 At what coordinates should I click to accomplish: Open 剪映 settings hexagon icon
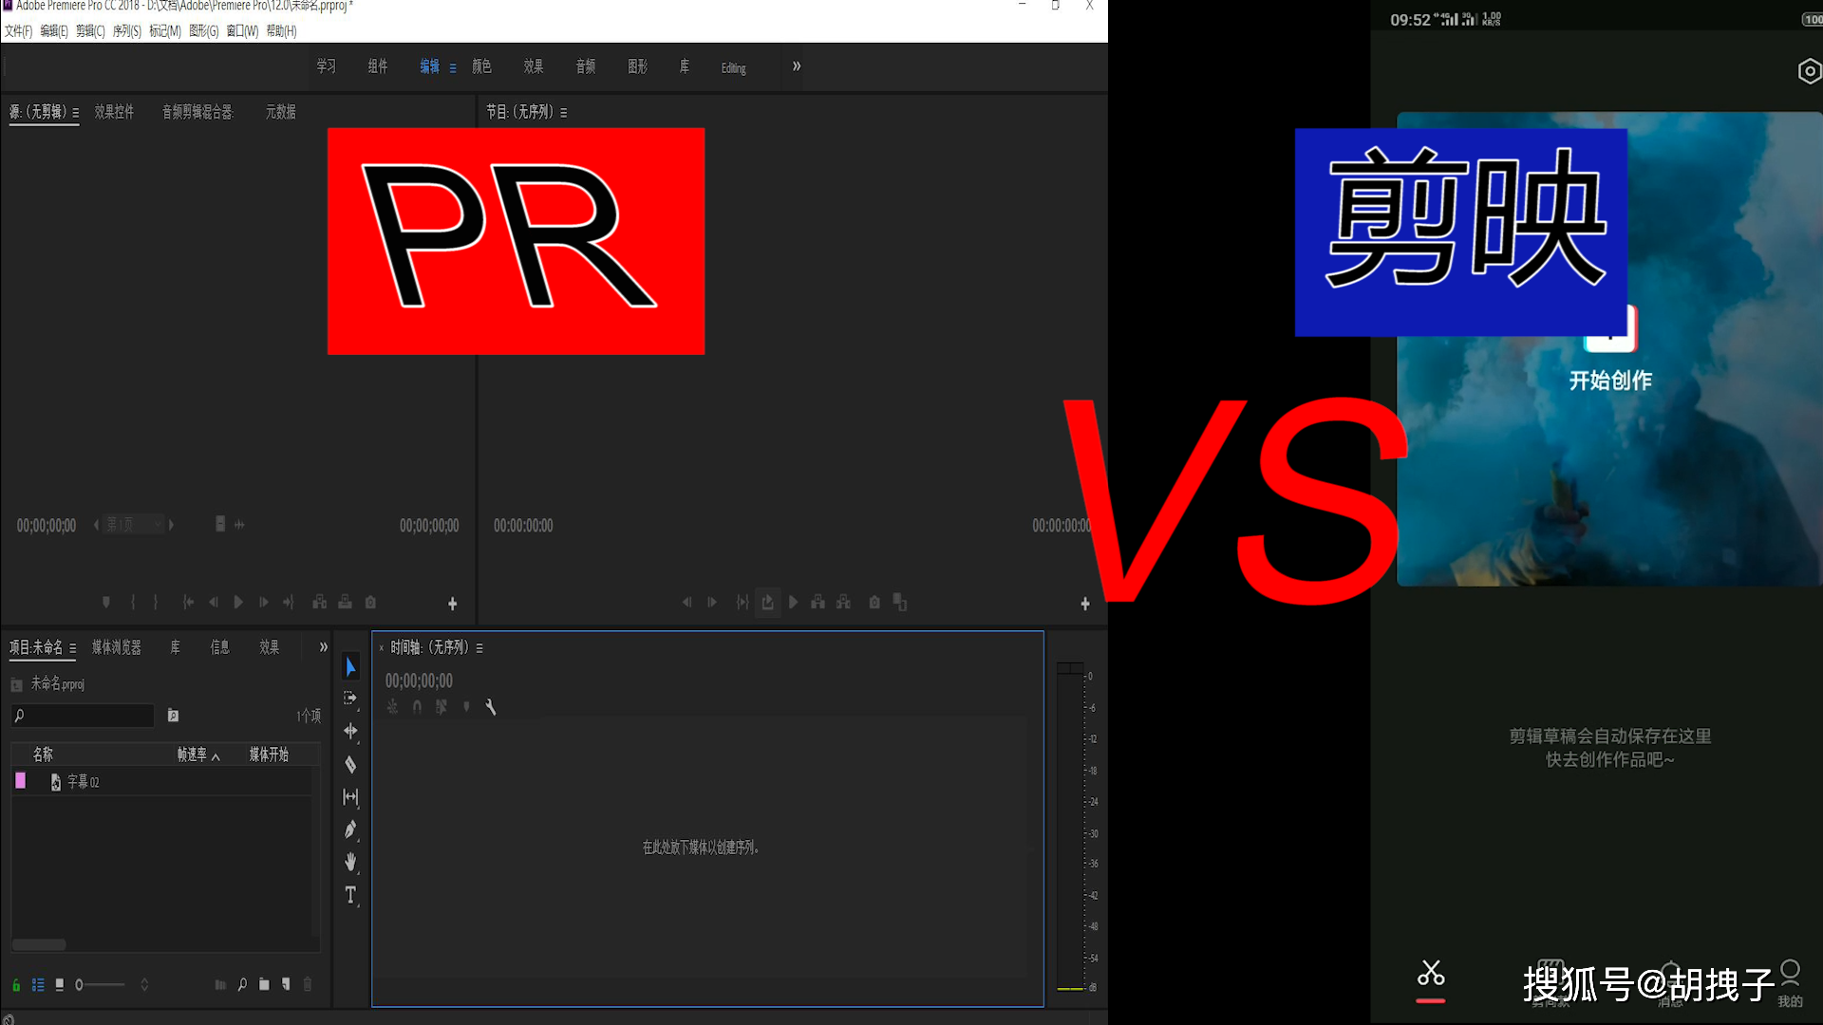pyautogui.click(x=1810, y=71)
